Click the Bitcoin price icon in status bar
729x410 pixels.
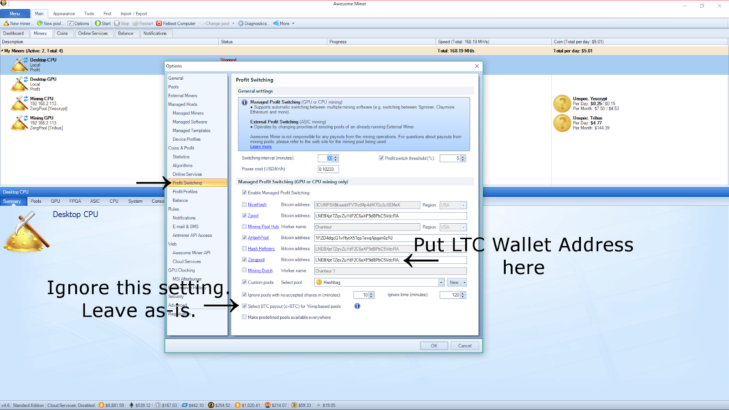click(101, 405)
